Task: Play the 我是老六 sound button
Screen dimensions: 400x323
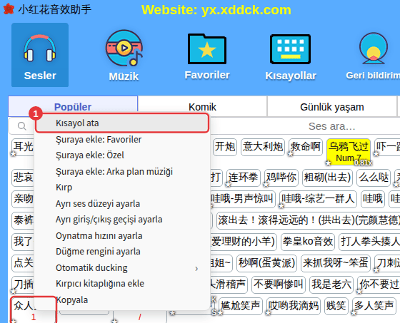Action: tap(331, 284)
